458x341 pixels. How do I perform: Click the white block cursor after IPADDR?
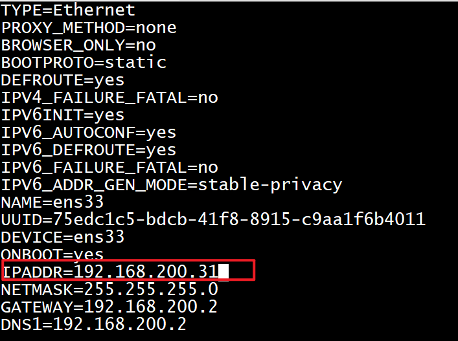223,271
